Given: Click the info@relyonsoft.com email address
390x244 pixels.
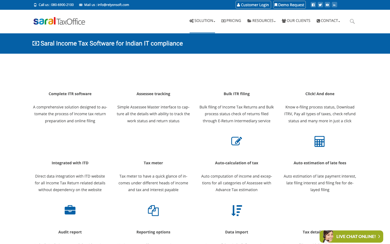Looking at the screenshot, I should coord(113,5).
